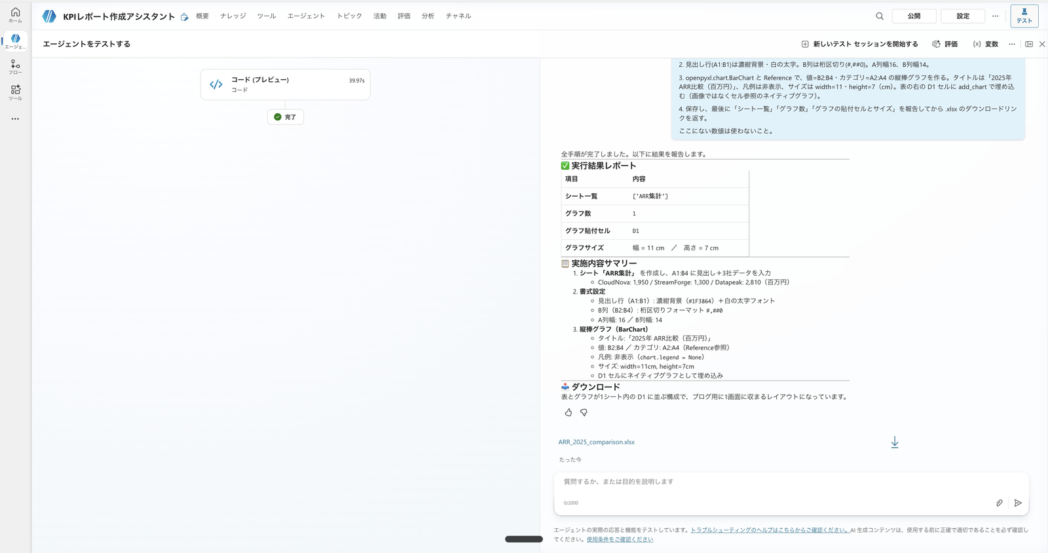Open the Variables button in test panel

[x=985, y=44]
